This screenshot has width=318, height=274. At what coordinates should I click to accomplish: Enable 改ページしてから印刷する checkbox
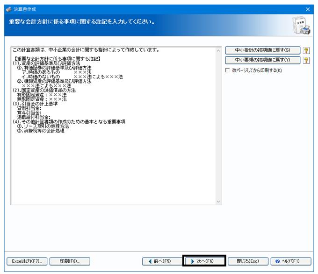tap(228, 70)
